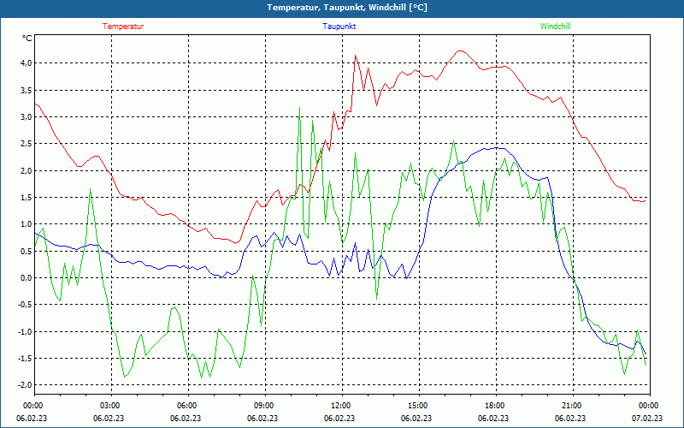Click the -0,5 y-axis value
Screen dimensions: 684x428
tap(26, 305)
